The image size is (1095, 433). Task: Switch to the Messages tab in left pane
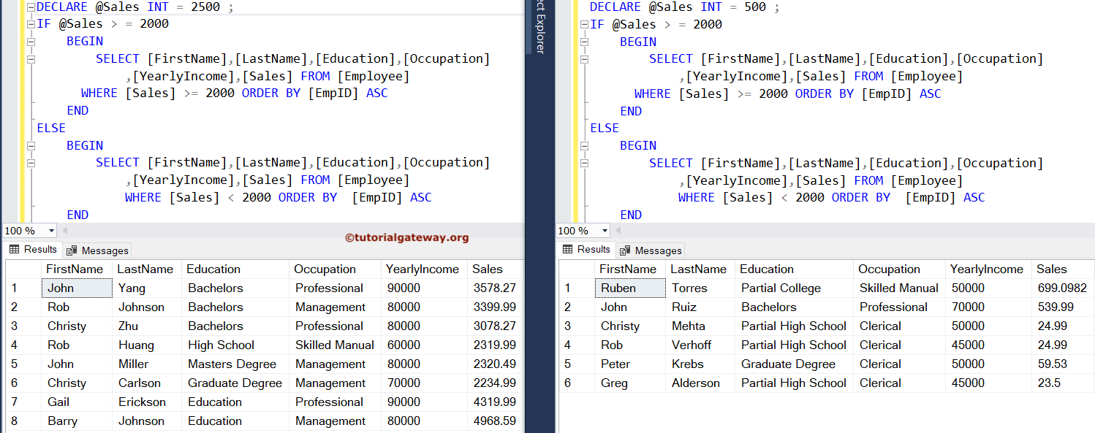click(103, 250)
